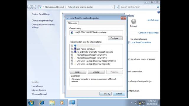Click the Intel PRO/1000 adapter icon

pyautogui.click(x=72, y=32)
